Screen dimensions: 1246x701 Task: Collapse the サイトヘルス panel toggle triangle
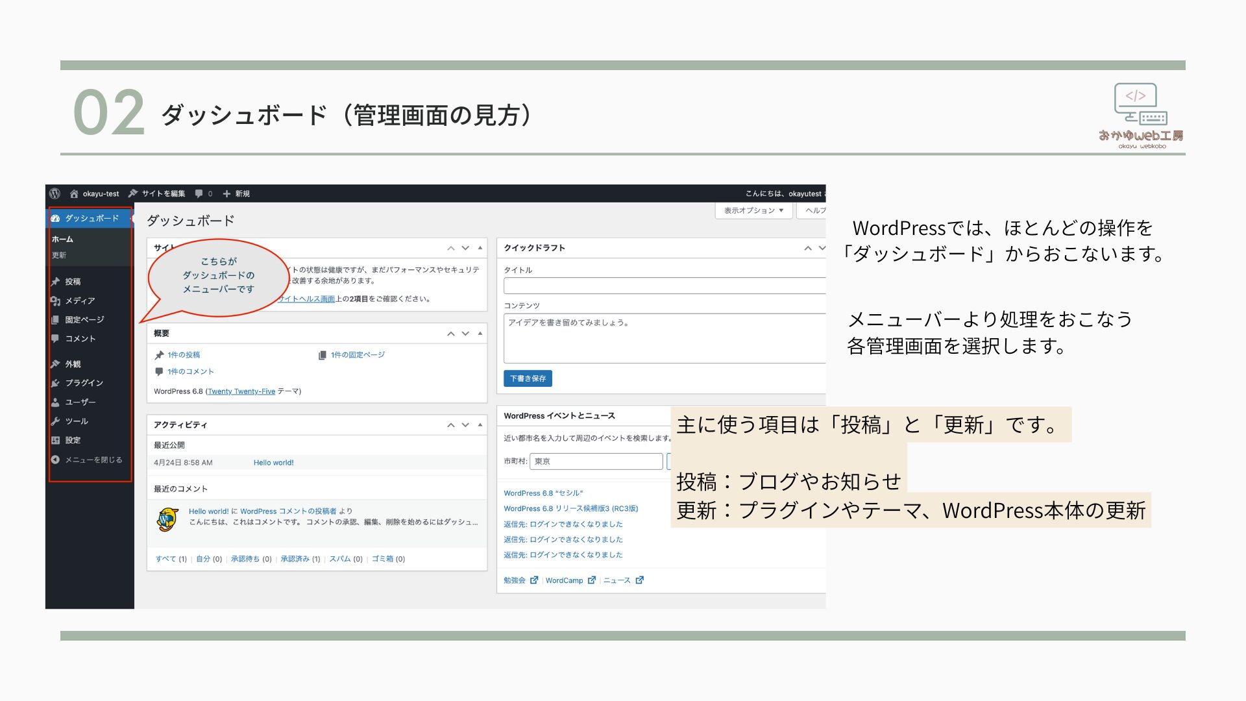[480, 248]
